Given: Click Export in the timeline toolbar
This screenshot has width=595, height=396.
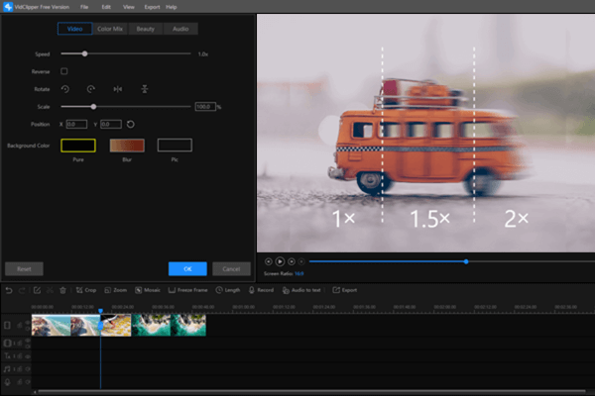Looking at the screenshot, I should coord(345,290).
